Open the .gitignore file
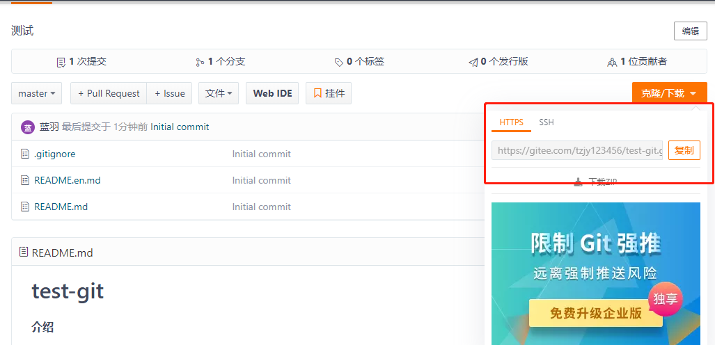The image size is (715, 345). [55, 154]
